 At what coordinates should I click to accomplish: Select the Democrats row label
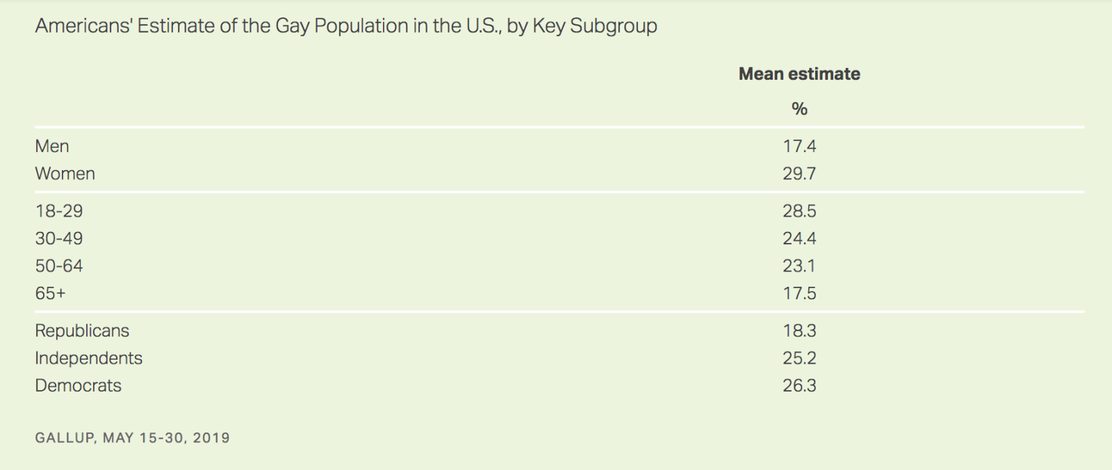[78, 386]
